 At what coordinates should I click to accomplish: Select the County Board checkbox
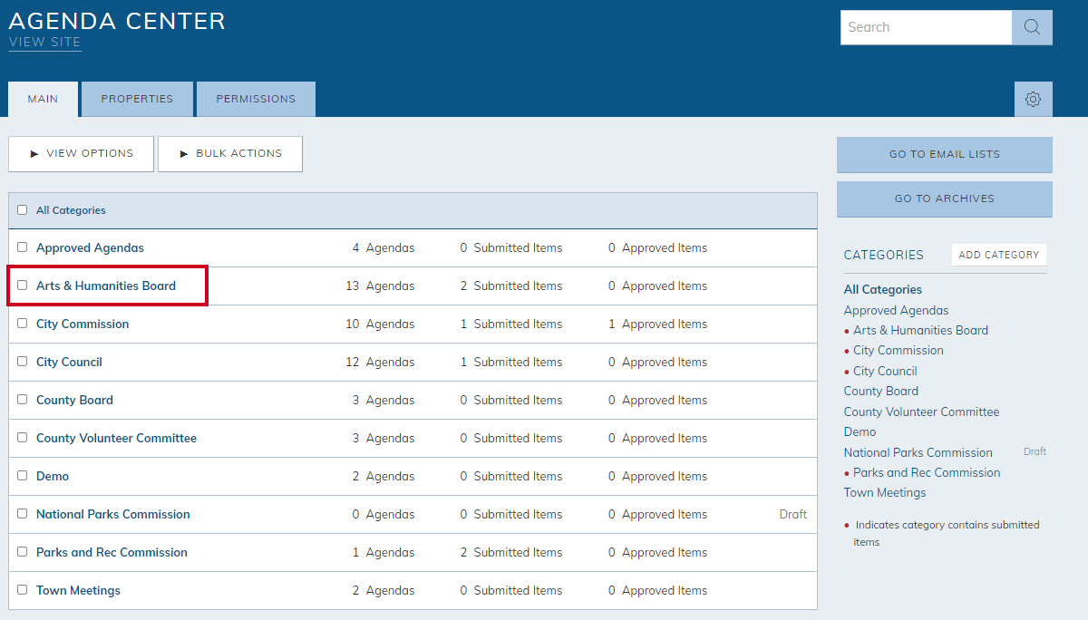tap(23, 400)
